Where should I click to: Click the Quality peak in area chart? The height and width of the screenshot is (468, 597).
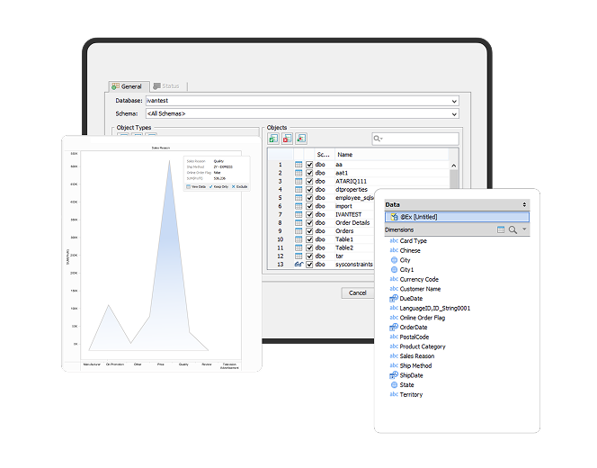click(169, 162)
